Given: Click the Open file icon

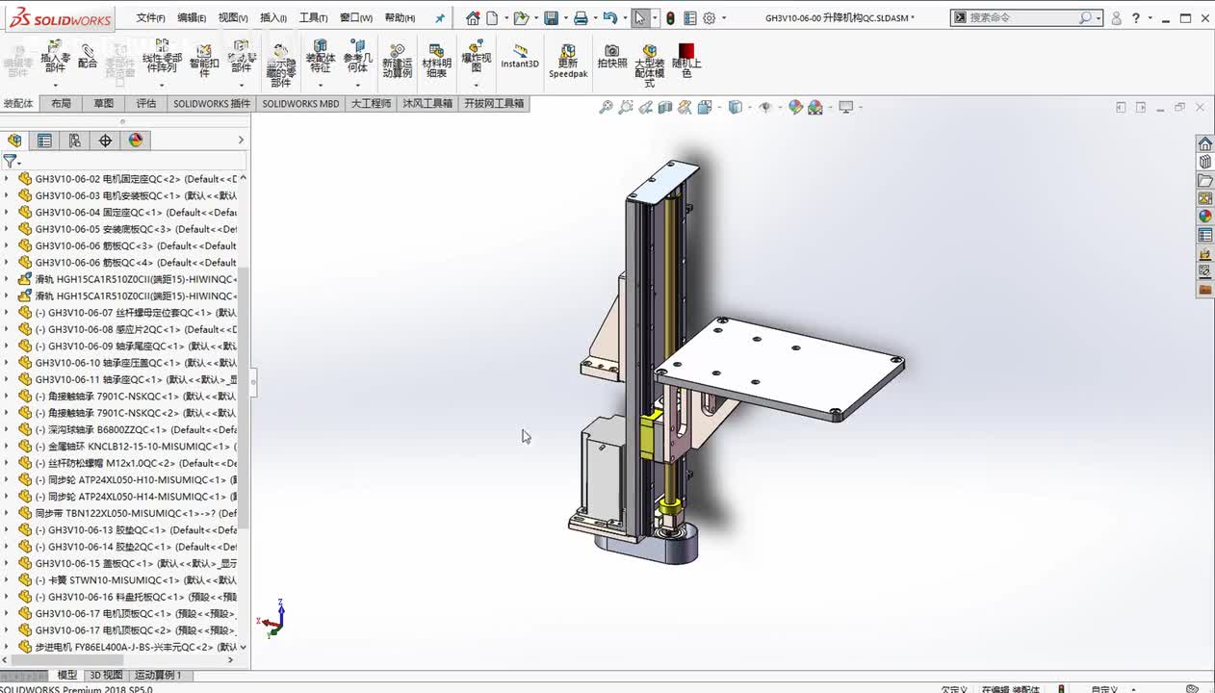Looking at the screenshot, I should [520, 17].
